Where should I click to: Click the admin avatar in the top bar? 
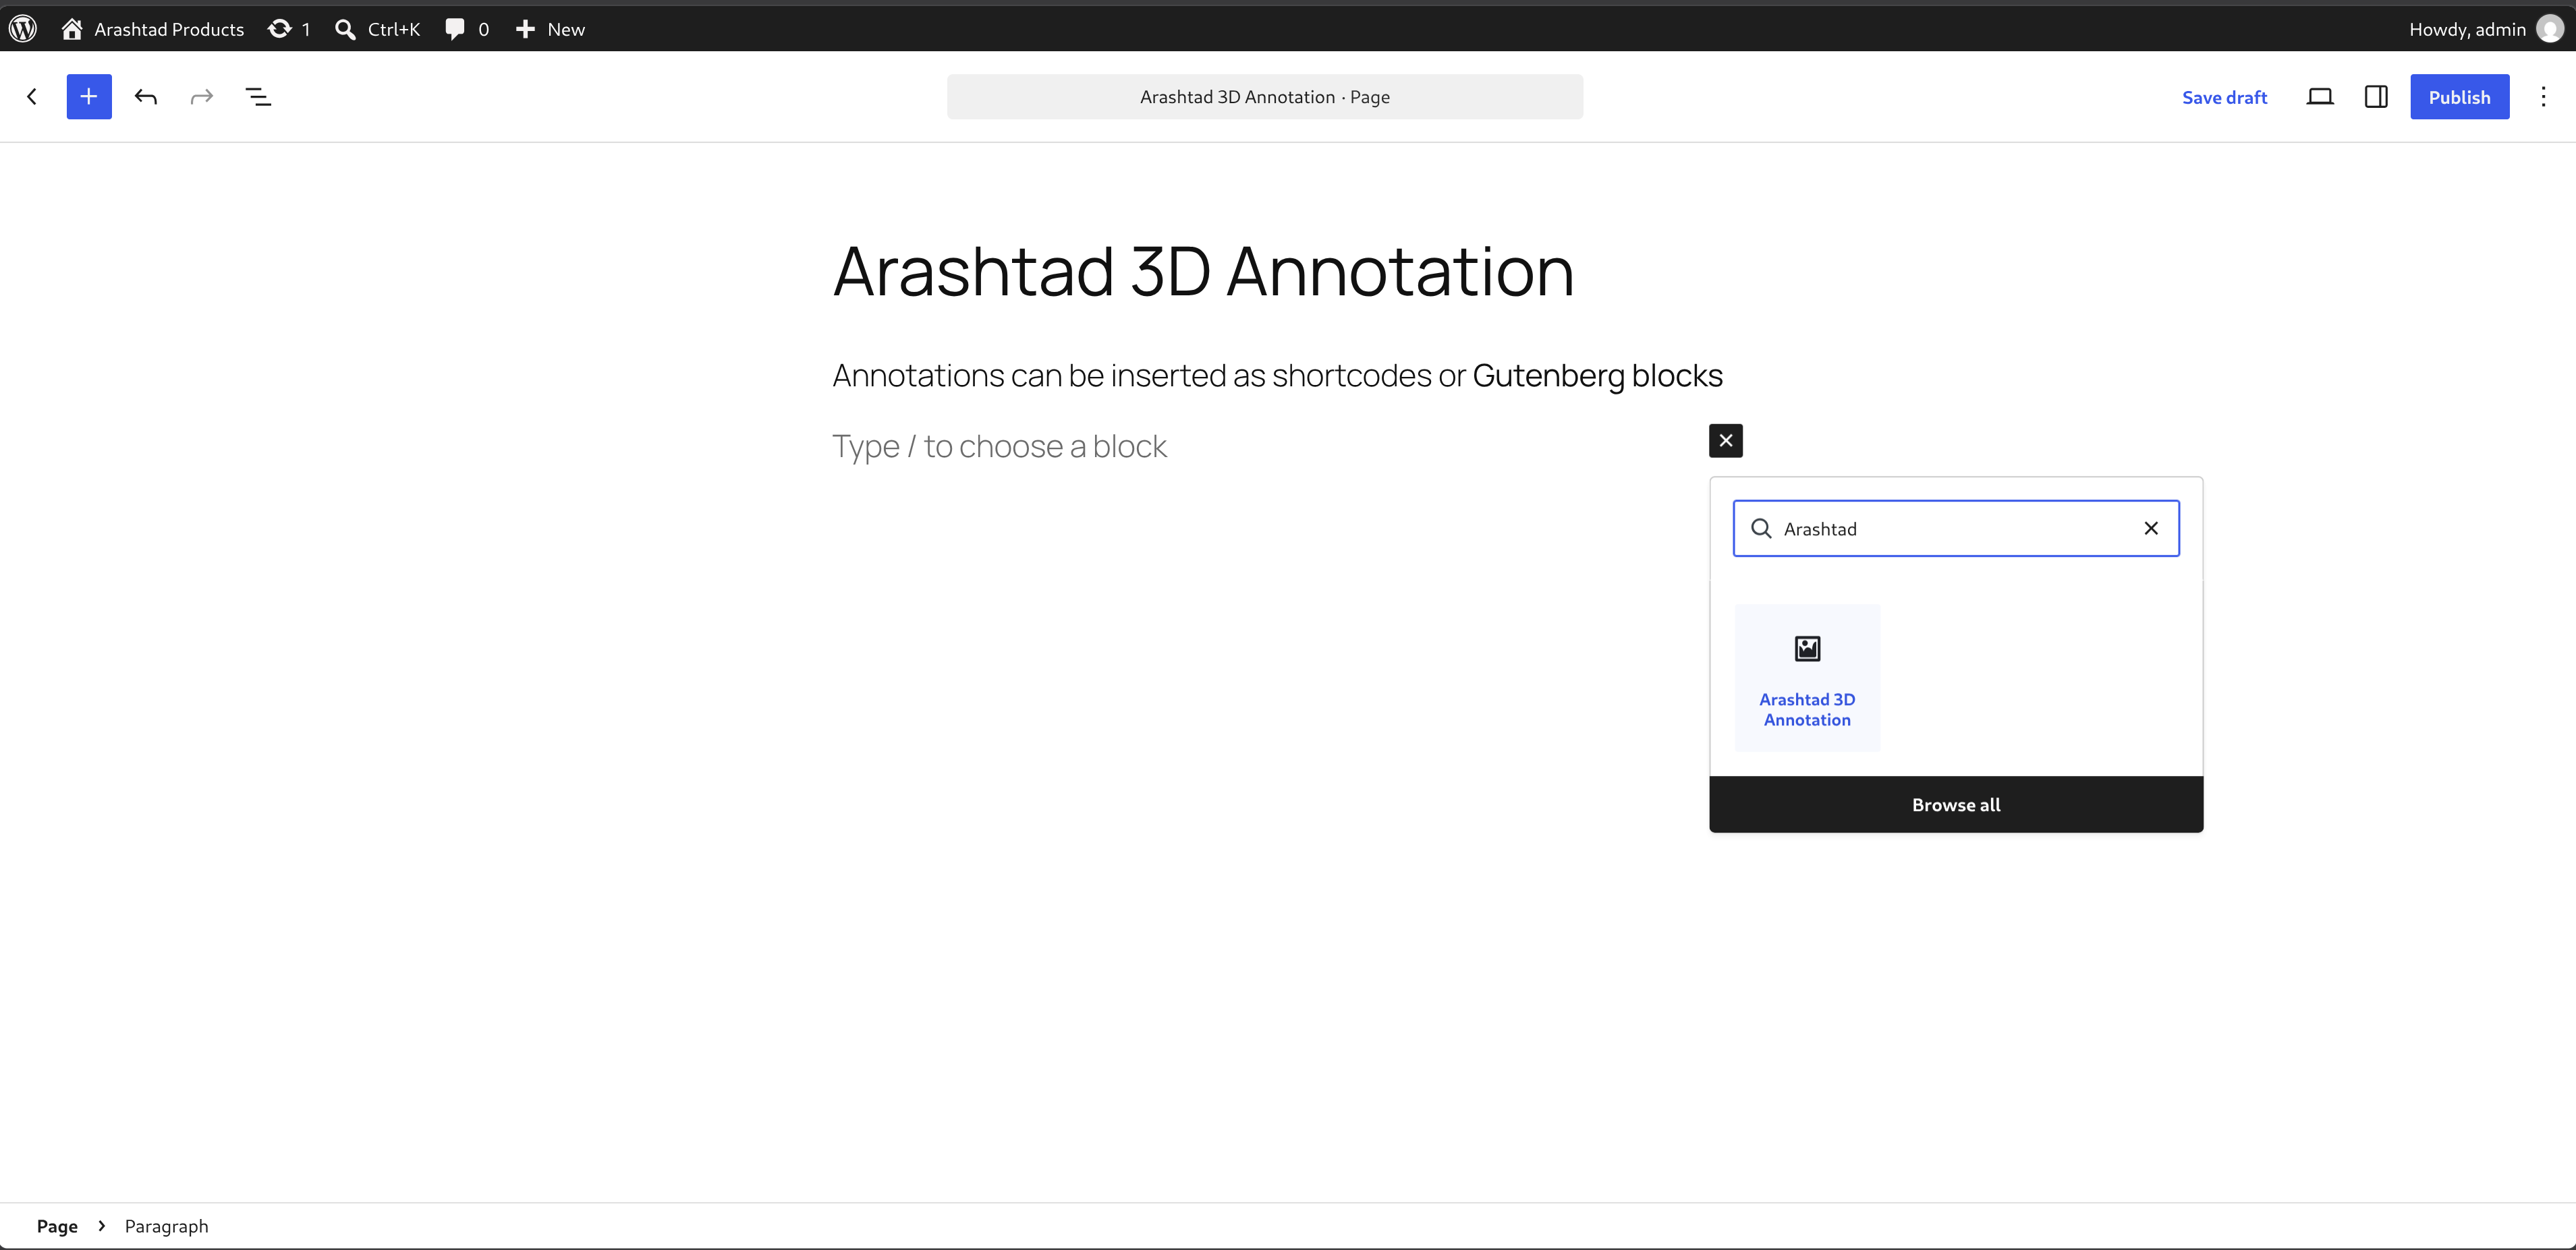pyautogui.click(x=2550, y=29)
